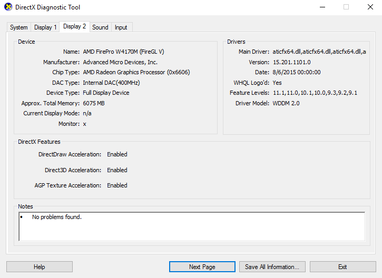Viewport: 382px width, 278px height.
Task: Click the Next Page button
Action: (x=202, y=267)
